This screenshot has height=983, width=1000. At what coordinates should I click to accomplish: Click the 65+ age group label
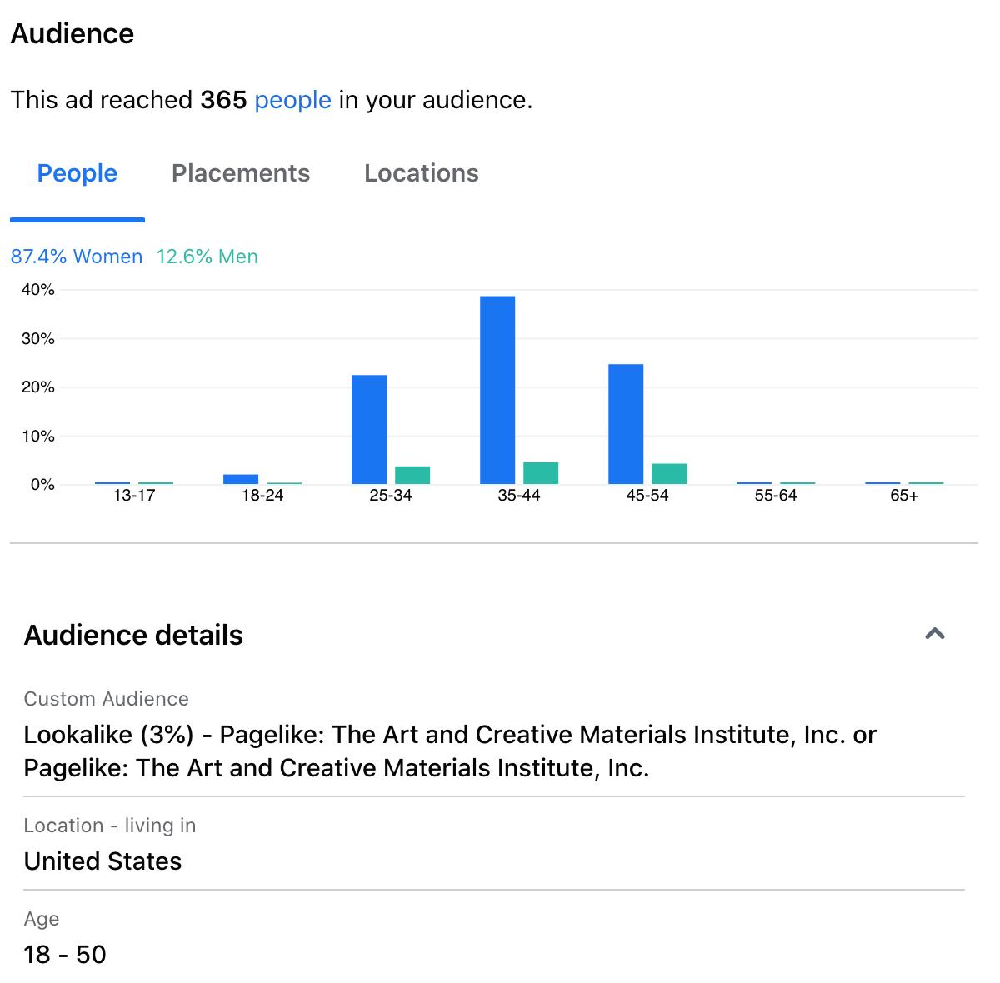tap(904, 496)
